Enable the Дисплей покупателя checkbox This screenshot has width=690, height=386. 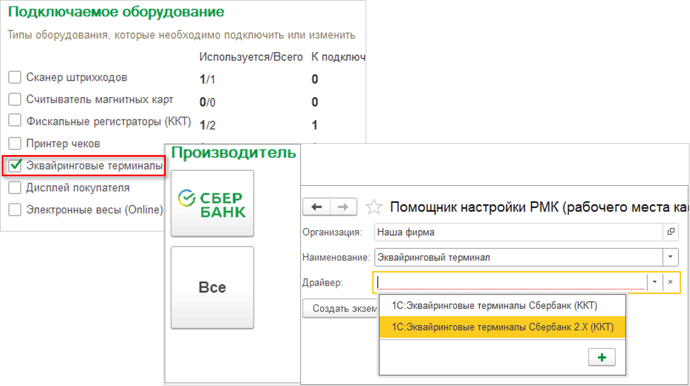[15, 187]
